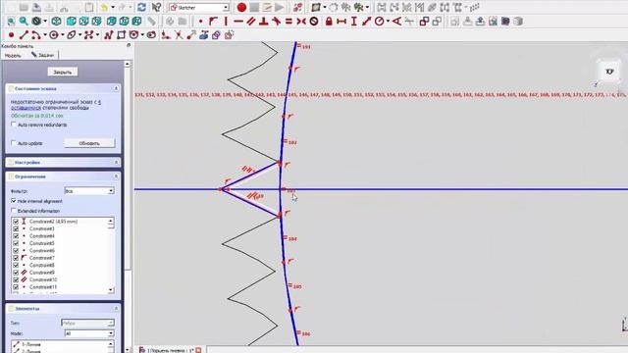Select the Create point tool
628x353 pixels.
click(x=11, y=35)
